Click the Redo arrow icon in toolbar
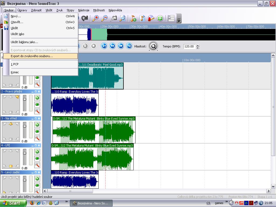Image resolution: width=276 pixels, height=207 pixels. 85,18
